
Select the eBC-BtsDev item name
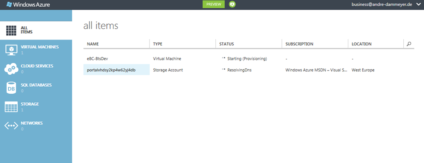pos(97,59)
